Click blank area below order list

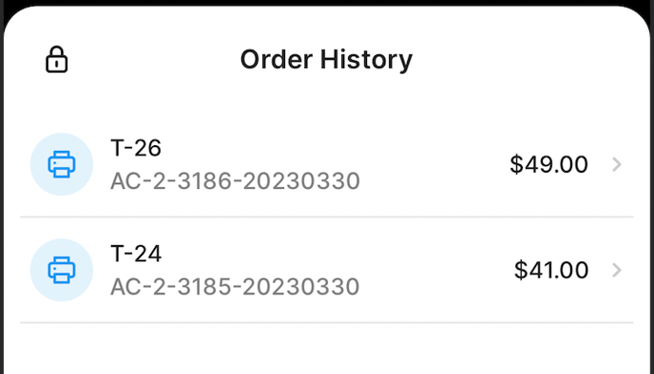point(327,349)
